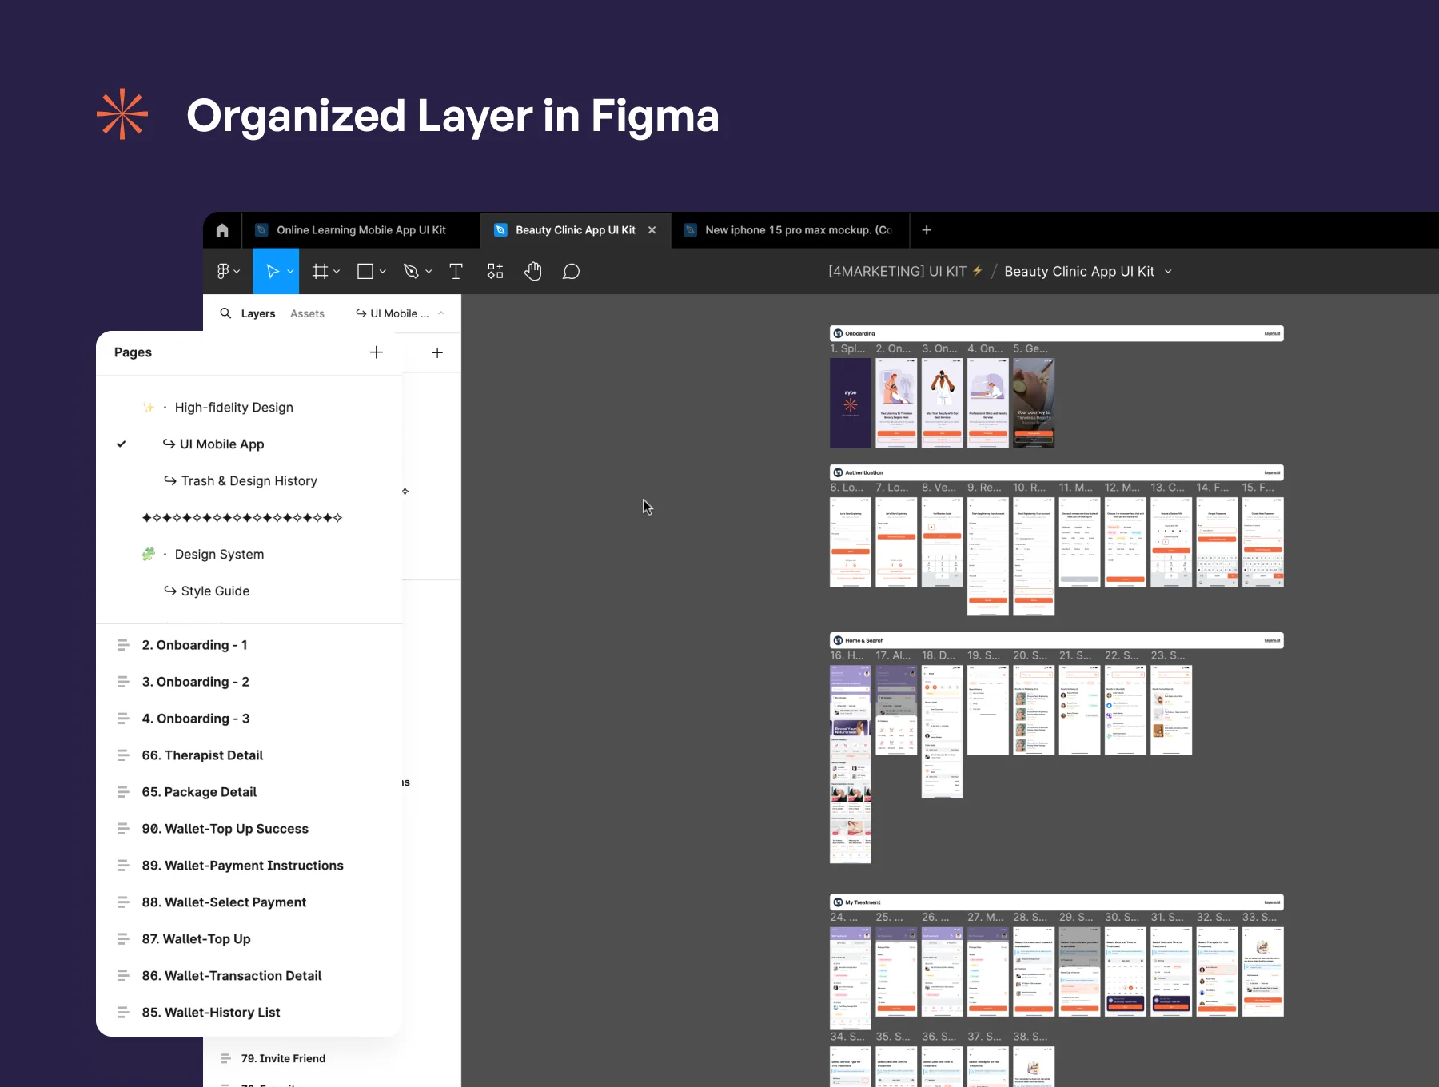Select the Rectangle shape tool
This screenshot has height=1087, width=1439.
tap(365, 272)
